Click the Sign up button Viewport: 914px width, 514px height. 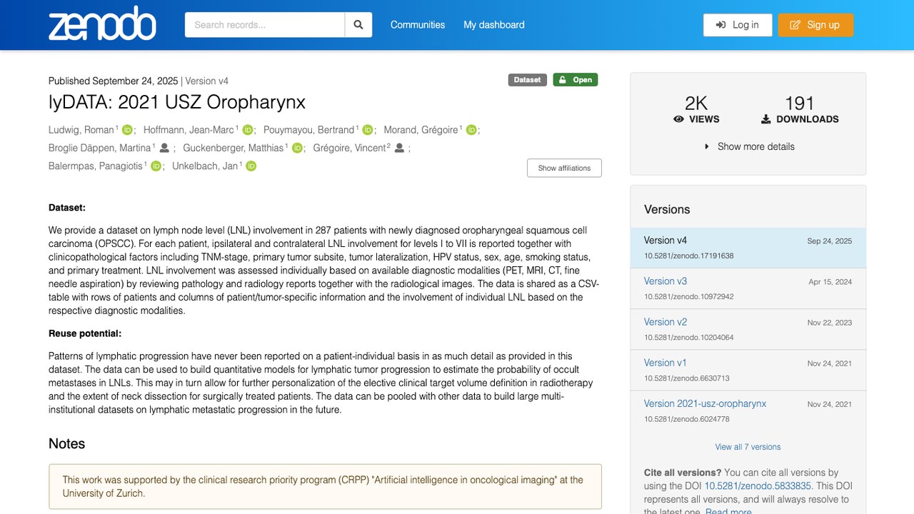coord(815,25)
